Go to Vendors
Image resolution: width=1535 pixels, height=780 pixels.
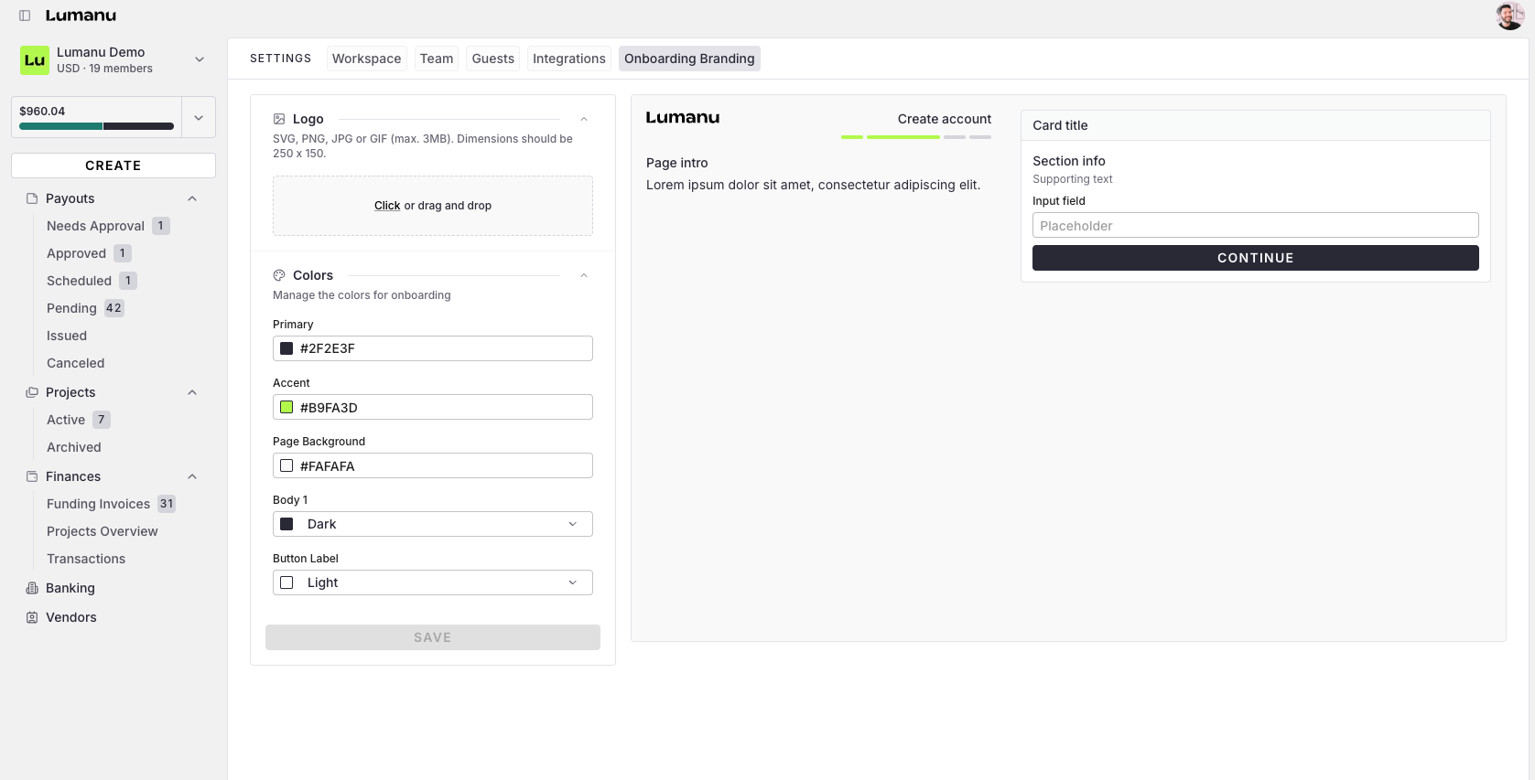click(71, 617)
